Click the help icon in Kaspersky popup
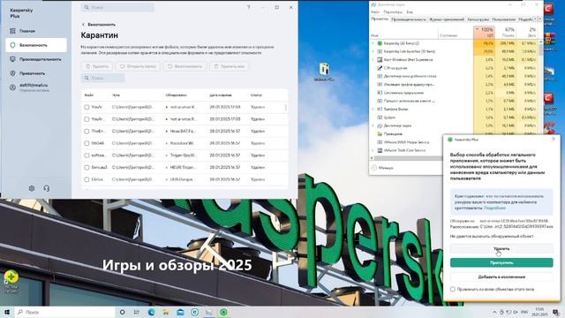Viewport: 565px width, 318px height. (554, 140)
